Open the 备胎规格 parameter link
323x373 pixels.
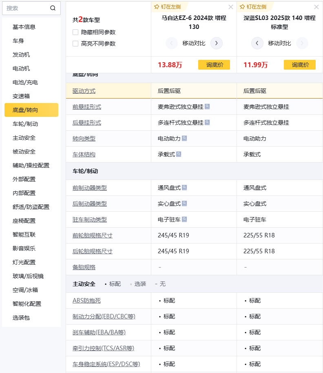[84, 268]
